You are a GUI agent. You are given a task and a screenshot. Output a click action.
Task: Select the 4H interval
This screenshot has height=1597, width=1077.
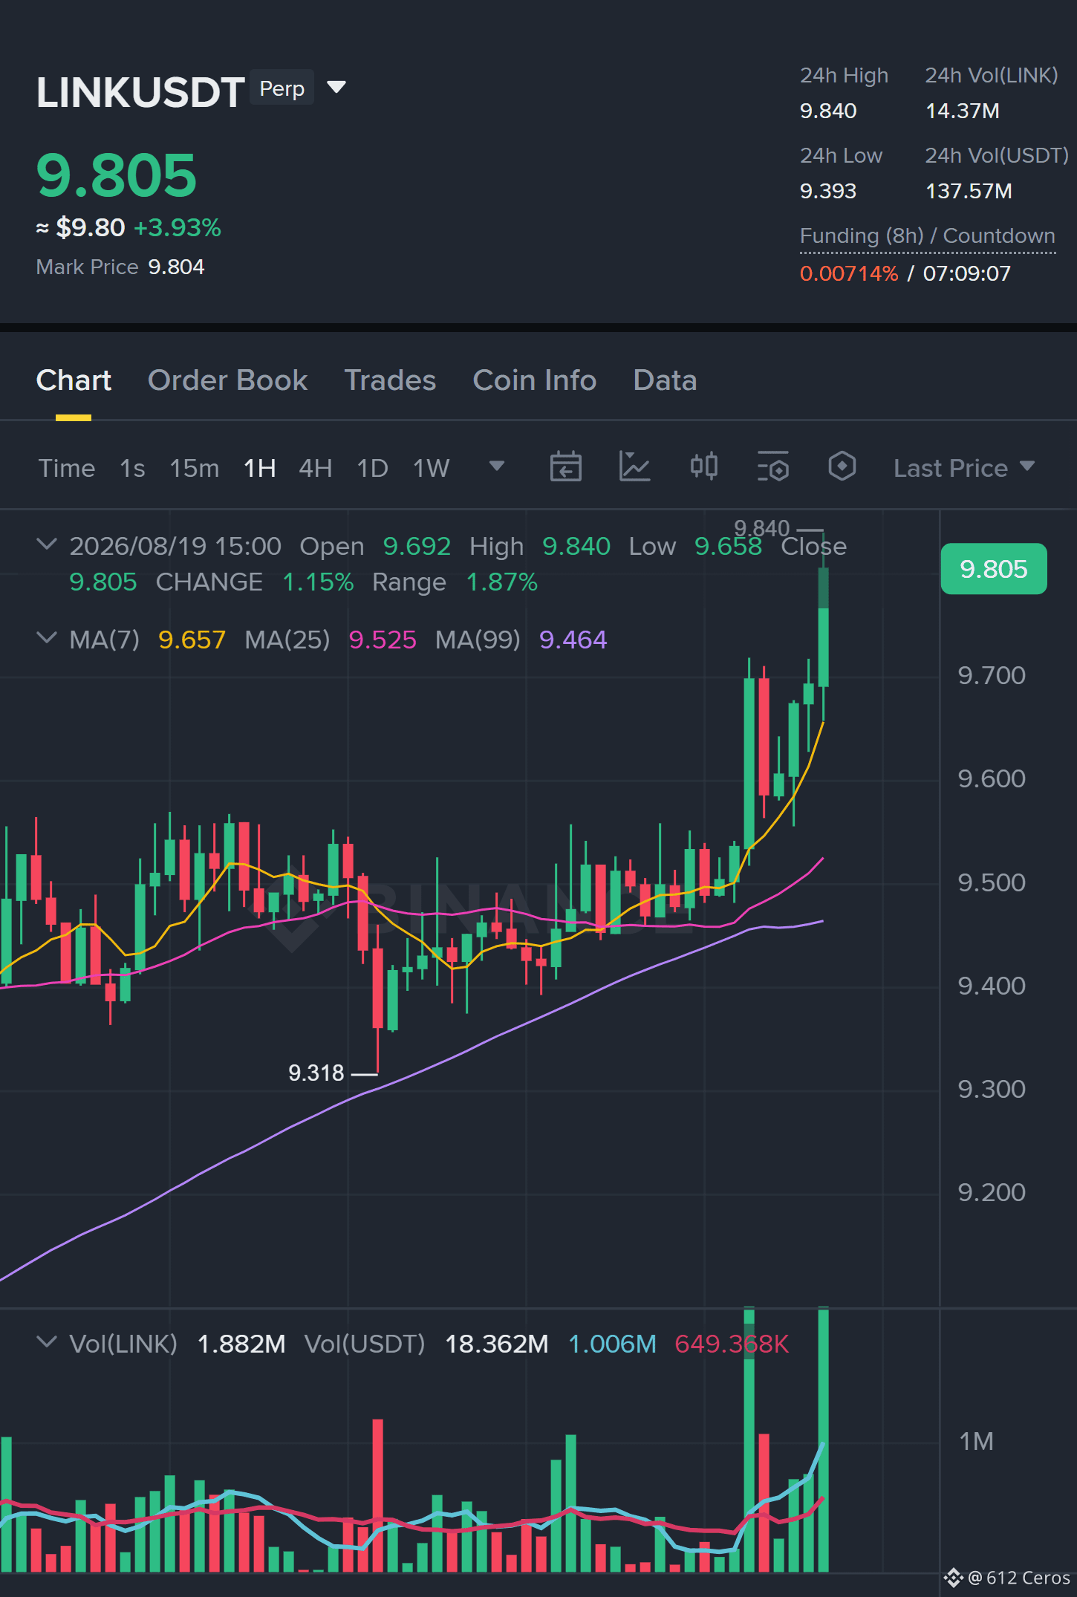click(316, 468)
